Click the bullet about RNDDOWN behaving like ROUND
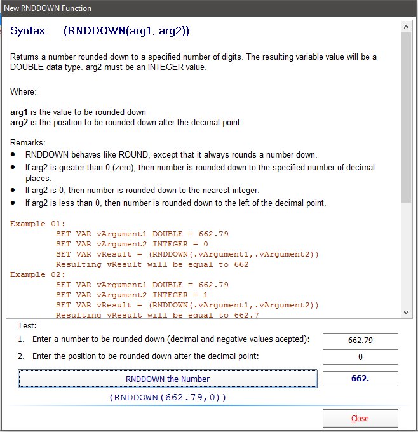 [x=171, y=155]
